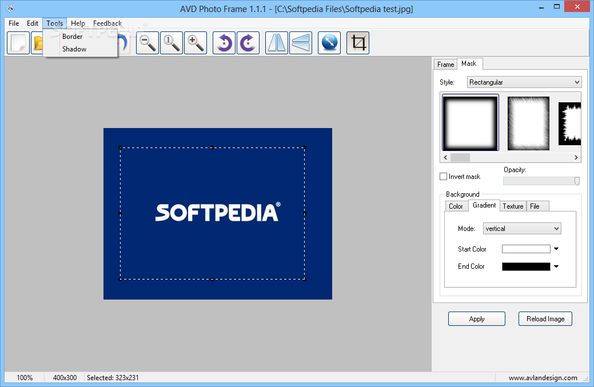Toggle the Invert mask checkbox

(x=443, y=177)
